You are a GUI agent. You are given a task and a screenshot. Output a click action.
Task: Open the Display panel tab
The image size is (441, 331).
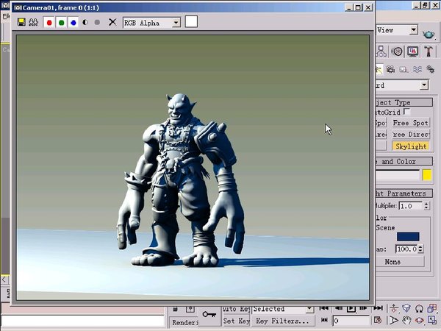(413, 51)
